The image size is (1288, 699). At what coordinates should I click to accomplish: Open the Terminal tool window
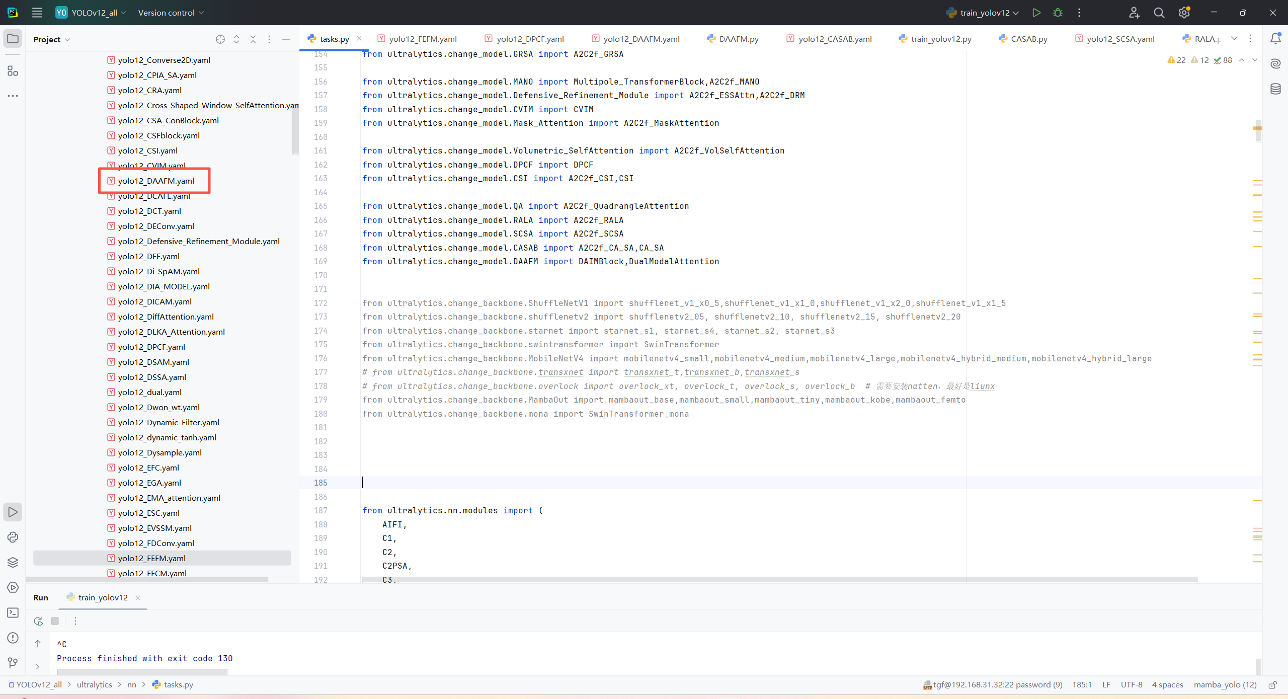13,612
